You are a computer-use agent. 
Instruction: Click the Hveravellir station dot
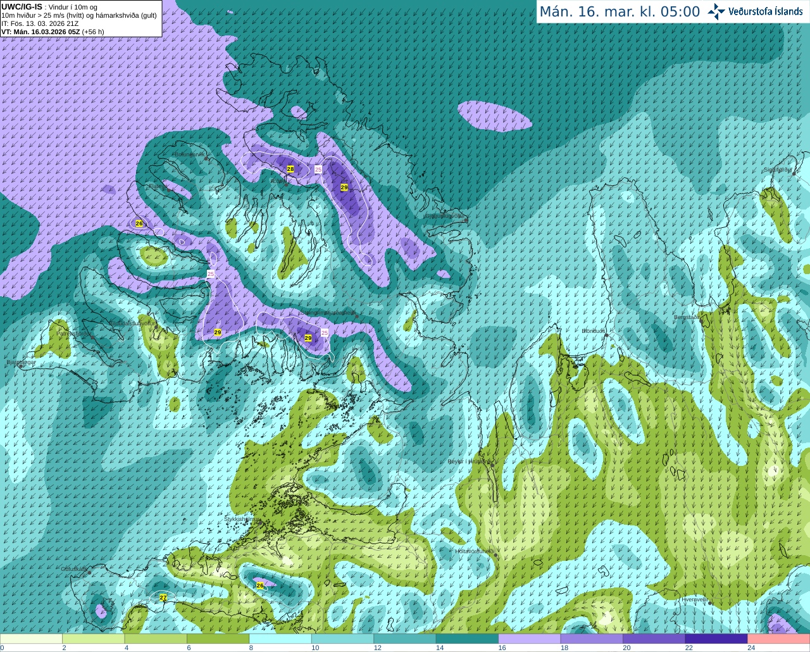tap(710, 603)
